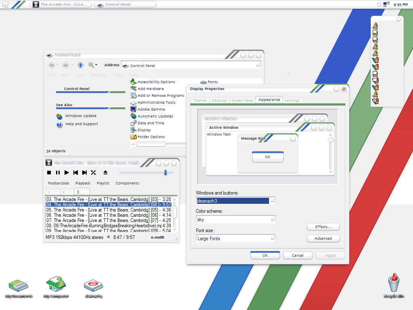Viewport: 413px width, 310px height.
Task: Expand the Control Panel address bar dropdown
Action: 258,65
